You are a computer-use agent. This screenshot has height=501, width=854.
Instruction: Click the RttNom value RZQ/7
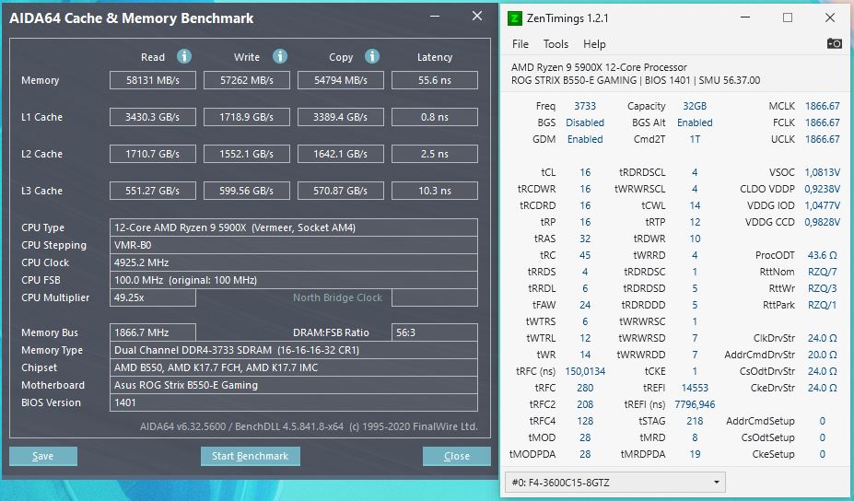[823, 272]
